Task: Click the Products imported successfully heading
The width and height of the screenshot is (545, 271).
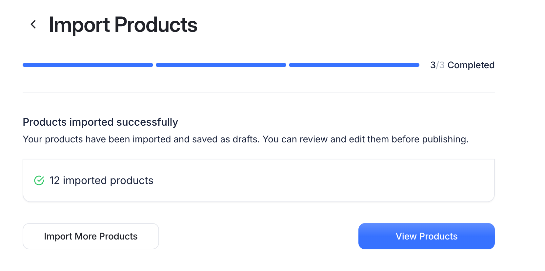Action: 100,122
